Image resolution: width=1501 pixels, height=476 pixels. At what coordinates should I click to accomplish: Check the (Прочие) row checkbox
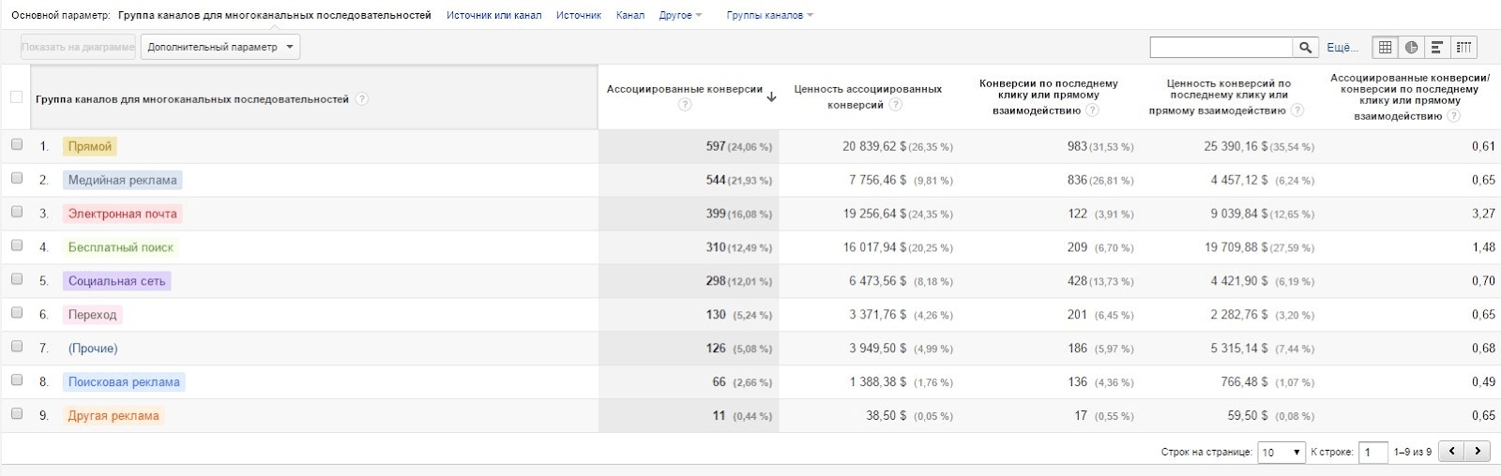pos(17,347)
